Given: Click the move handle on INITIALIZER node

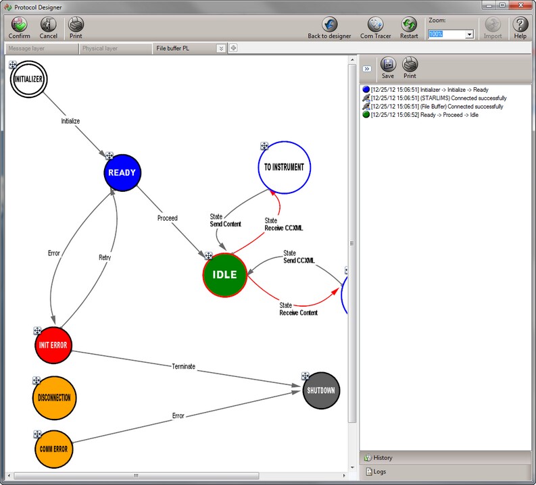Looking at the screenshot, I should click(x=13, y=64).
